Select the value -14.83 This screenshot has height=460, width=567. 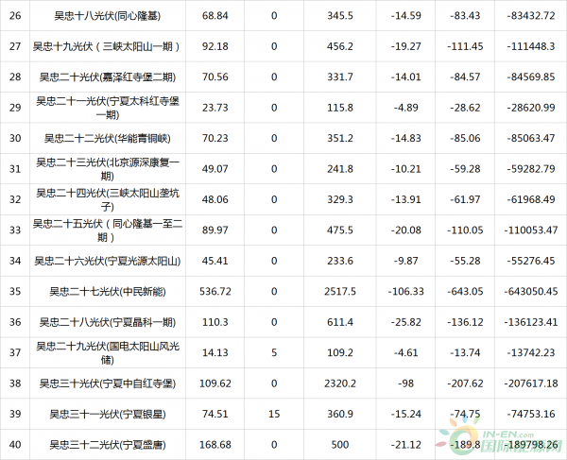[x=405, y=138]
